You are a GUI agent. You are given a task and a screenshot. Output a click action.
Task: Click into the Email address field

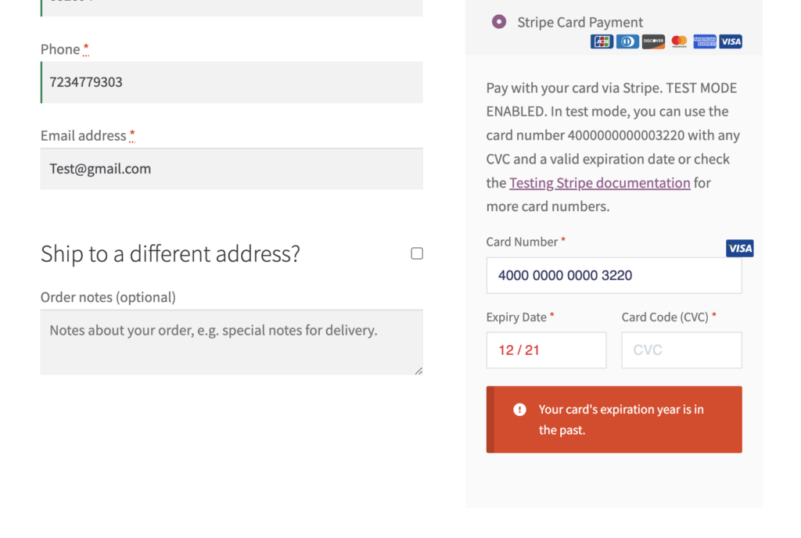[x=232, y=169]
